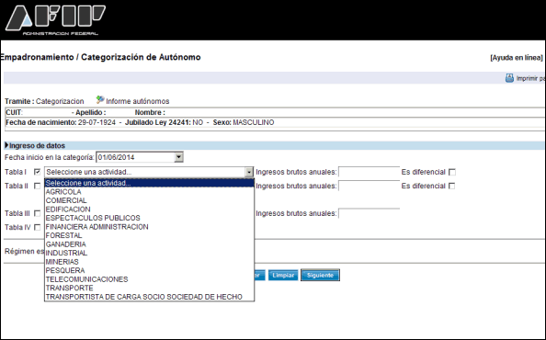The width and height of the screenshot is (546, 340).
Task: Focus Tabla I Ingresos brutos anuales field
Action: coord(369,172)
